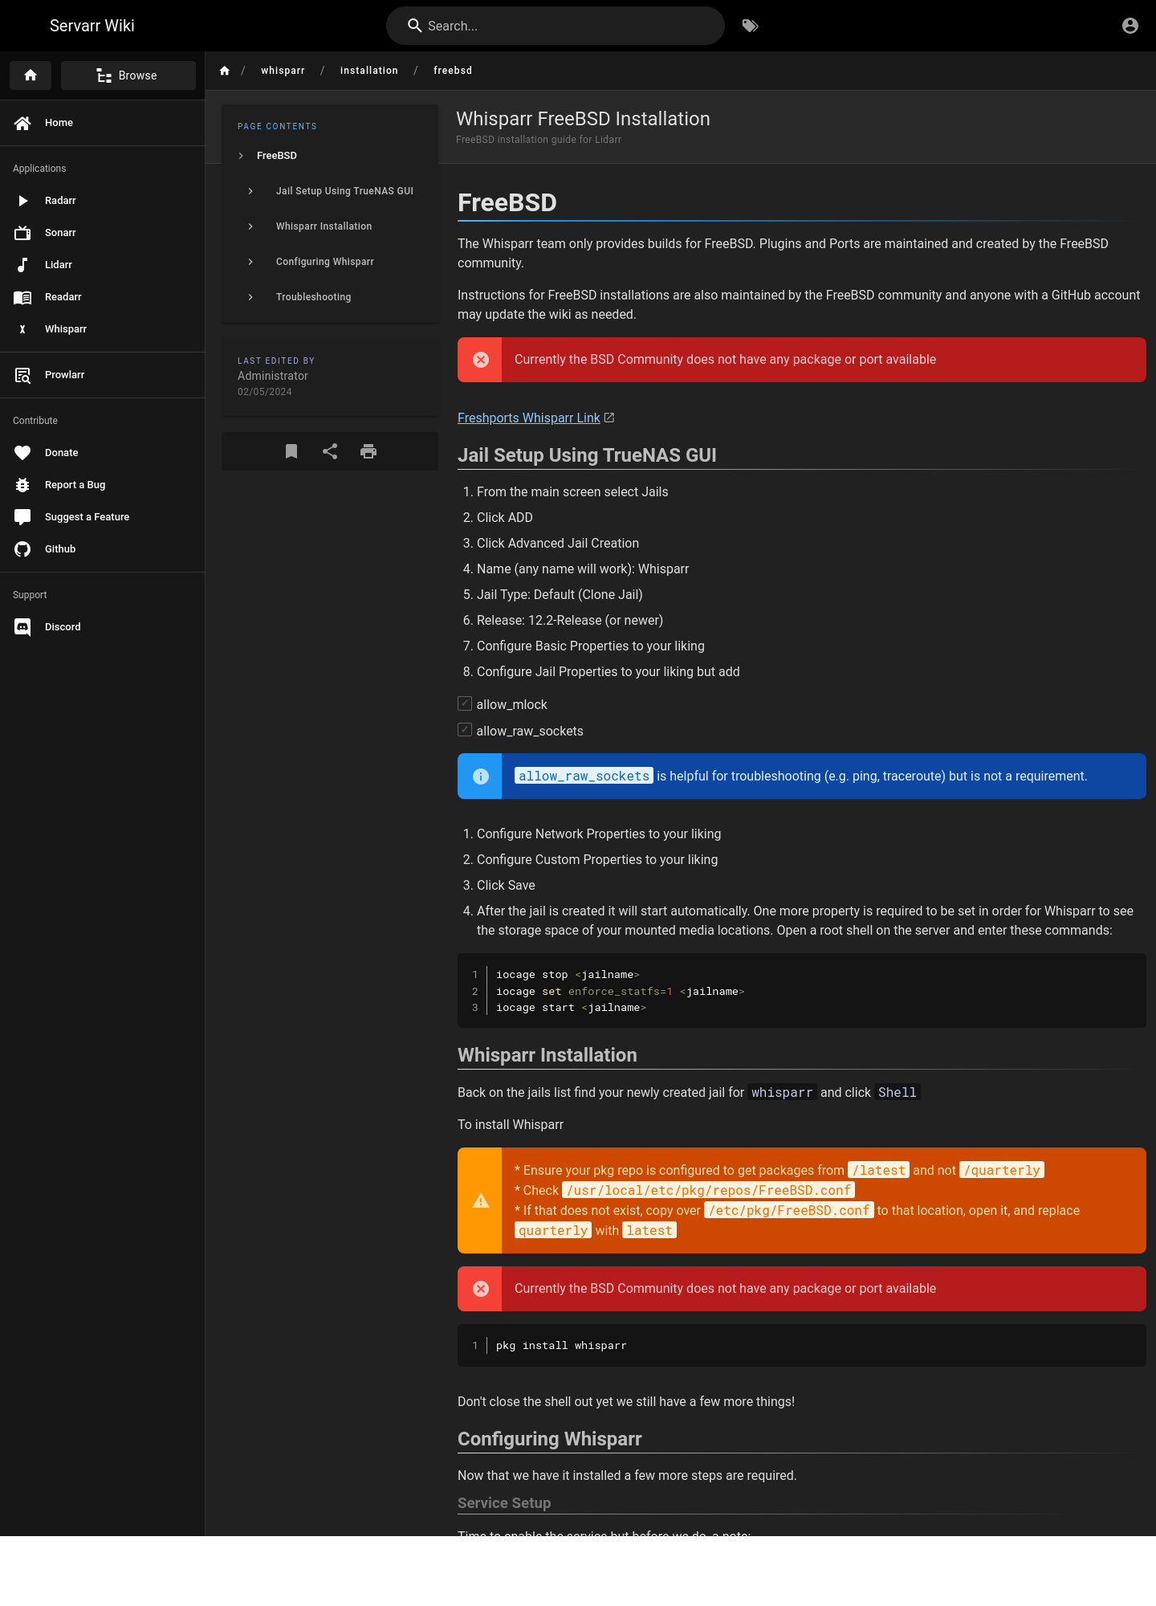
Task: Click the search magnifier icon
Action: pyautogui.click(x=415, y=26)
